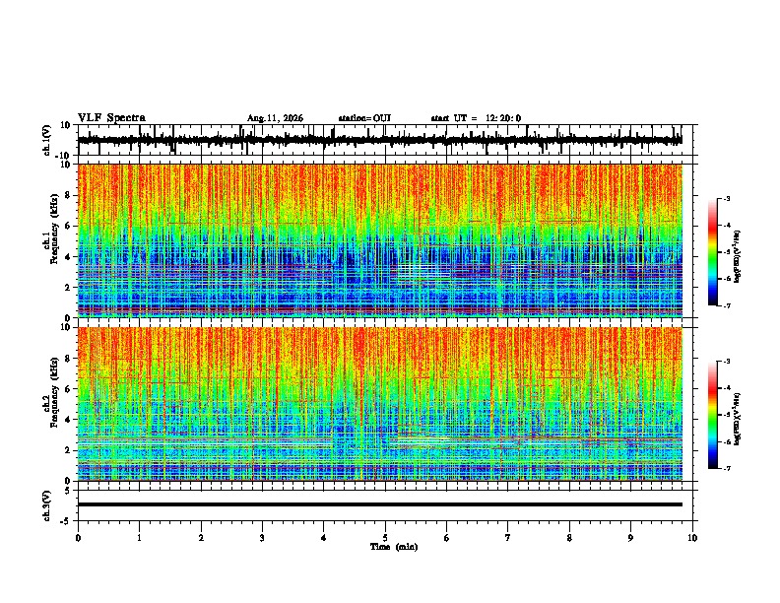Screen dimensions: 780x603
Task: Click the "Time (min)" axis label
Action: tap(394, 547)
